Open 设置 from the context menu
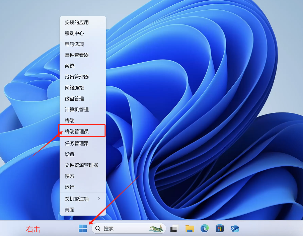Screen dimensions: 303x236 pos(70,154)
